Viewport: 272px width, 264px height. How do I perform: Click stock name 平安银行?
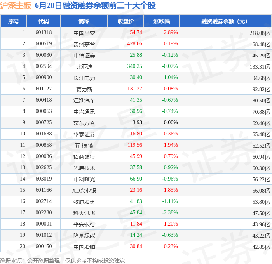click(84, 224)
